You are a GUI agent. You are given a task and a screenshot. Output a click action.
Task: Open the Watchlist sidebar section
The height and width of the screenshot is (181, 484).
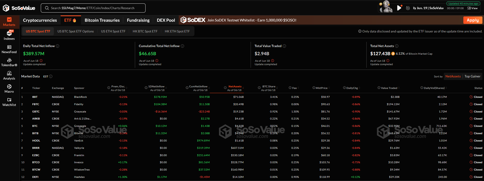click(x=9, y=102)
